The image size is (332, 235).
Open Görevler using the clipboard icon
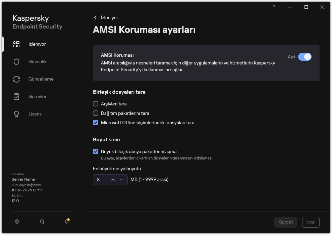point(16,96)
